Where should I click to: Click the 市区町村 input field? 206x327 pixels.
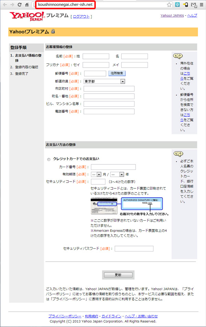click(x=109, y=89)
